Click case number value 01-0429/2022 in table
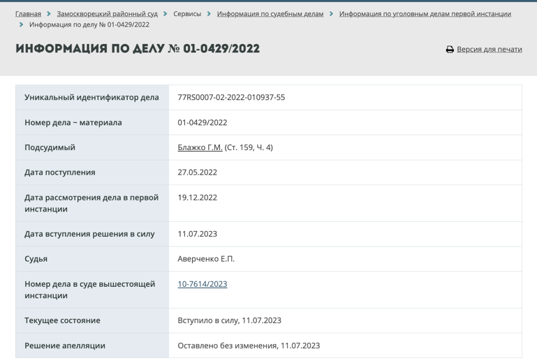Viewport: 537px width, 363px height. click(x=203, y=123)
